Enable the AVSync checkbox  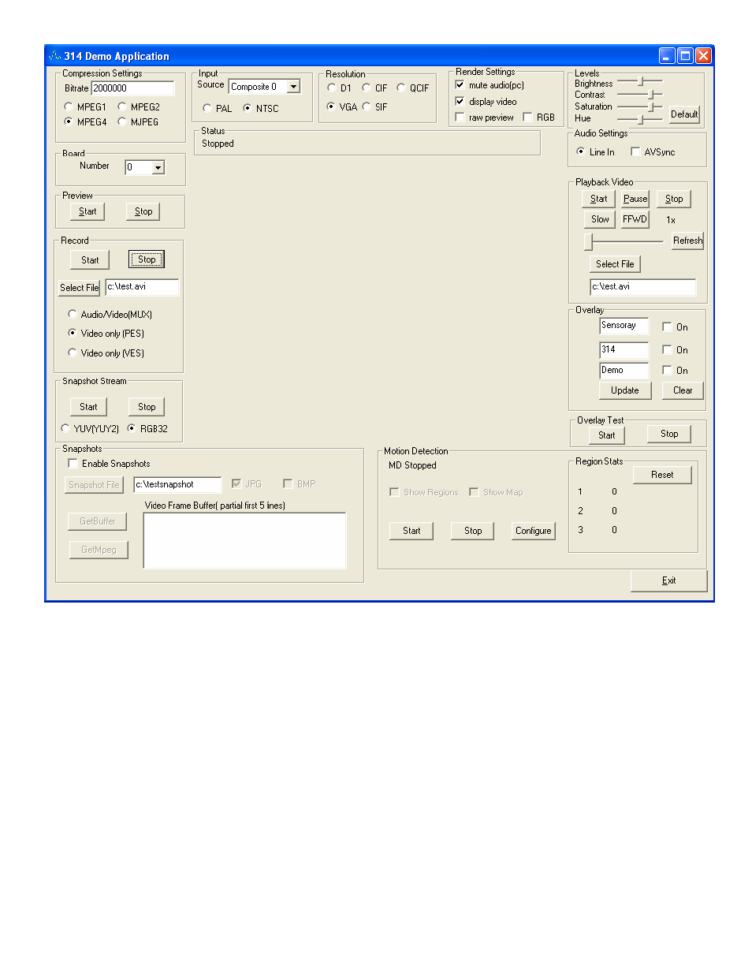(635, 152)
